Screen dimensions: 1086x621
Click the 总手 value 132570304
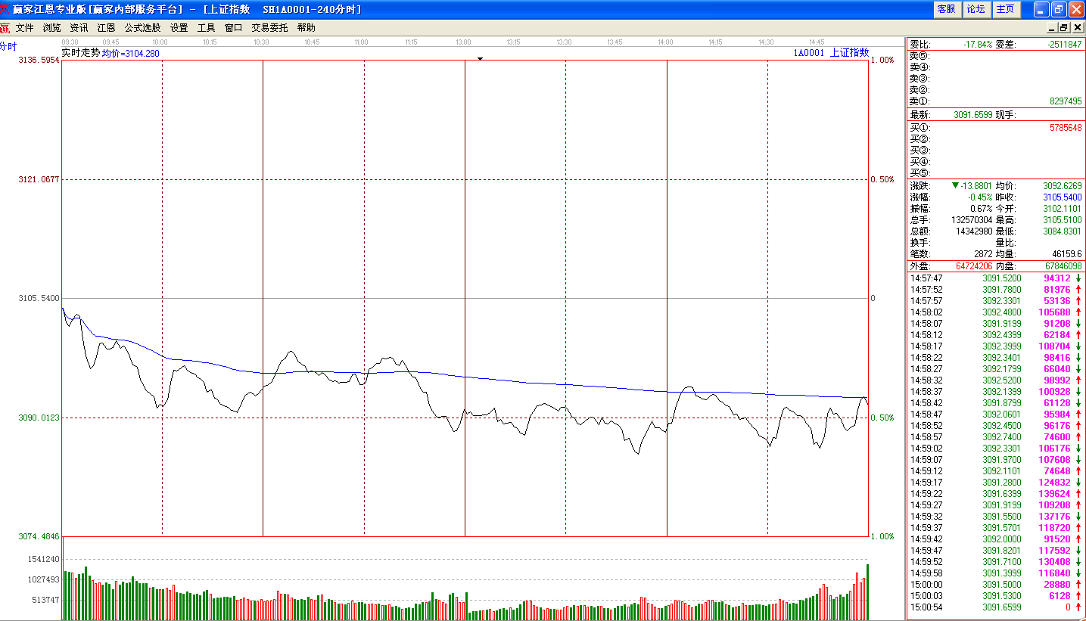[x=972, y=220]
